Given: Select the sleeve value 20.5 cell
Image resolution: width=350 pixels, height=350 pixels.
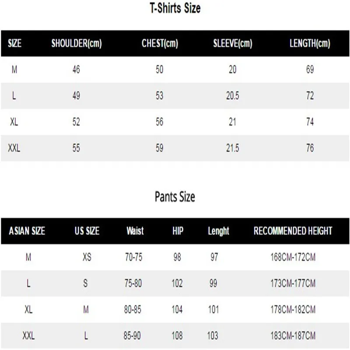Looking at the screenshot, I should tap(232, 96).
